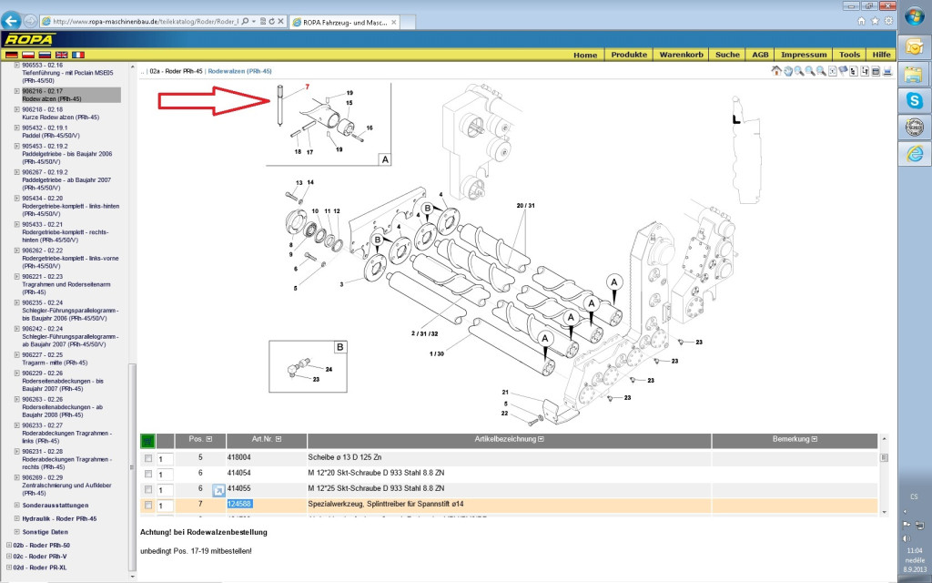Click the ROPA logo
Viewport: 932px width, 583px height.
[29, 40]
